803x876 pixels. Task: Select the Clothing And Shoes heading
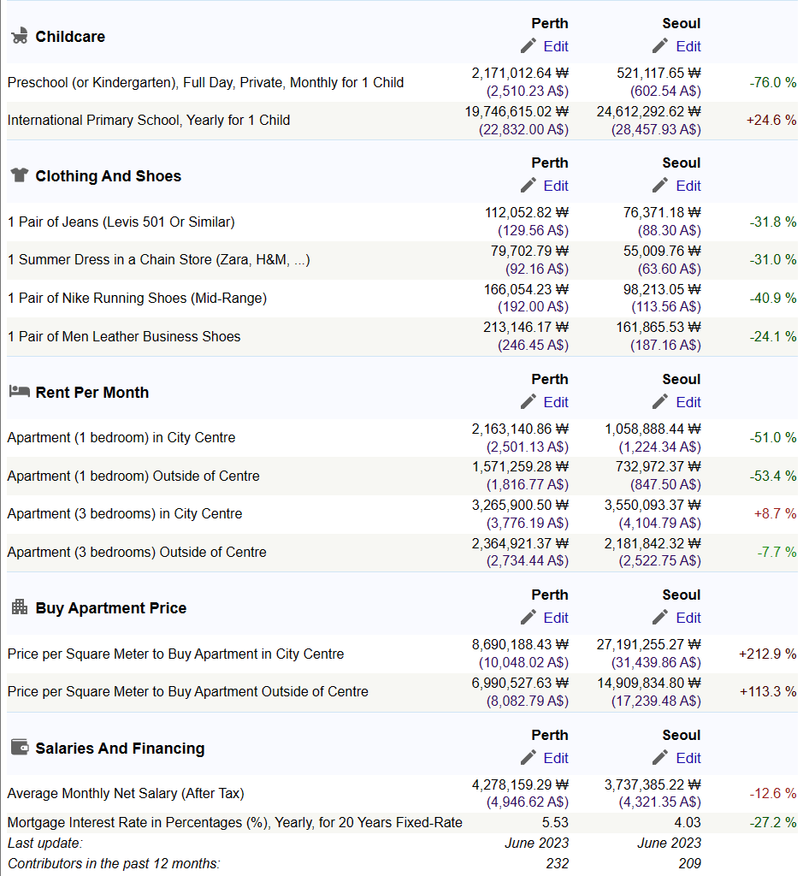point(109,176)
